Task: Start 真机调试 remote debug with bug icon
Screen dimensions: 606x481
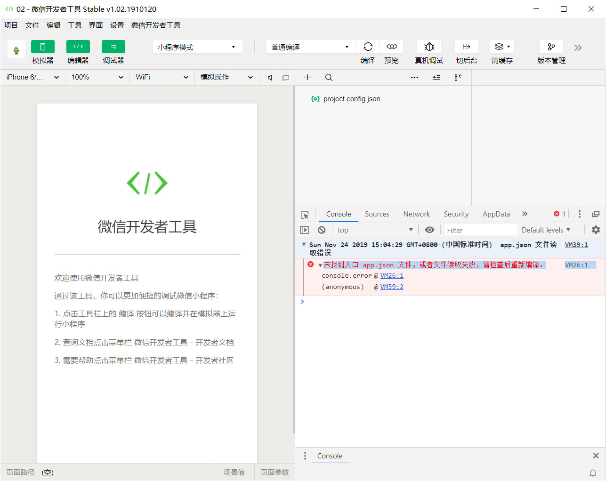Action: (429, 47)
